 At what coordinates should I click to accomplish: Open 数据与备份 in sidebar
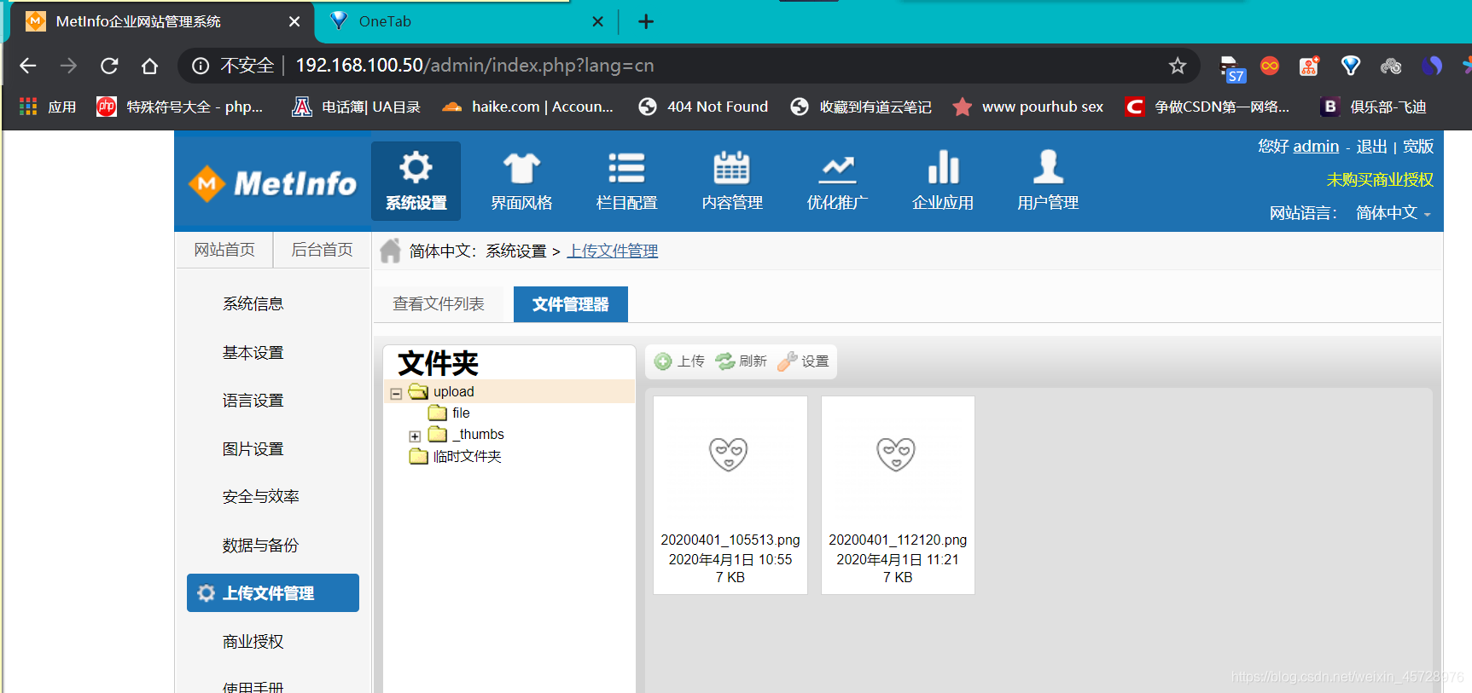(x=260, y=545)
